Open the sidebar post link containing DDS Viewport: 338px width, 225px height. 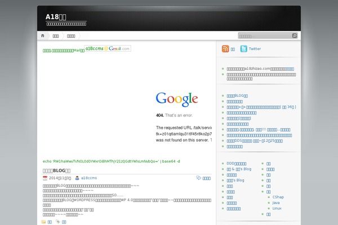pyautogui.click(x=255, y=141)
